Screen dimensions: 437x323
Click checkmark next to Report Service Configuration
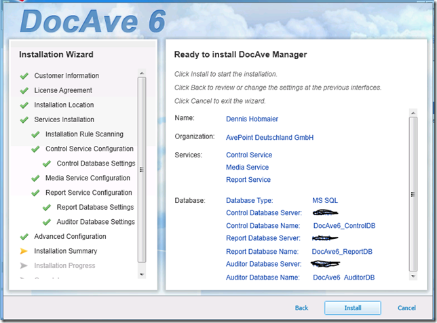click(35, 193)
